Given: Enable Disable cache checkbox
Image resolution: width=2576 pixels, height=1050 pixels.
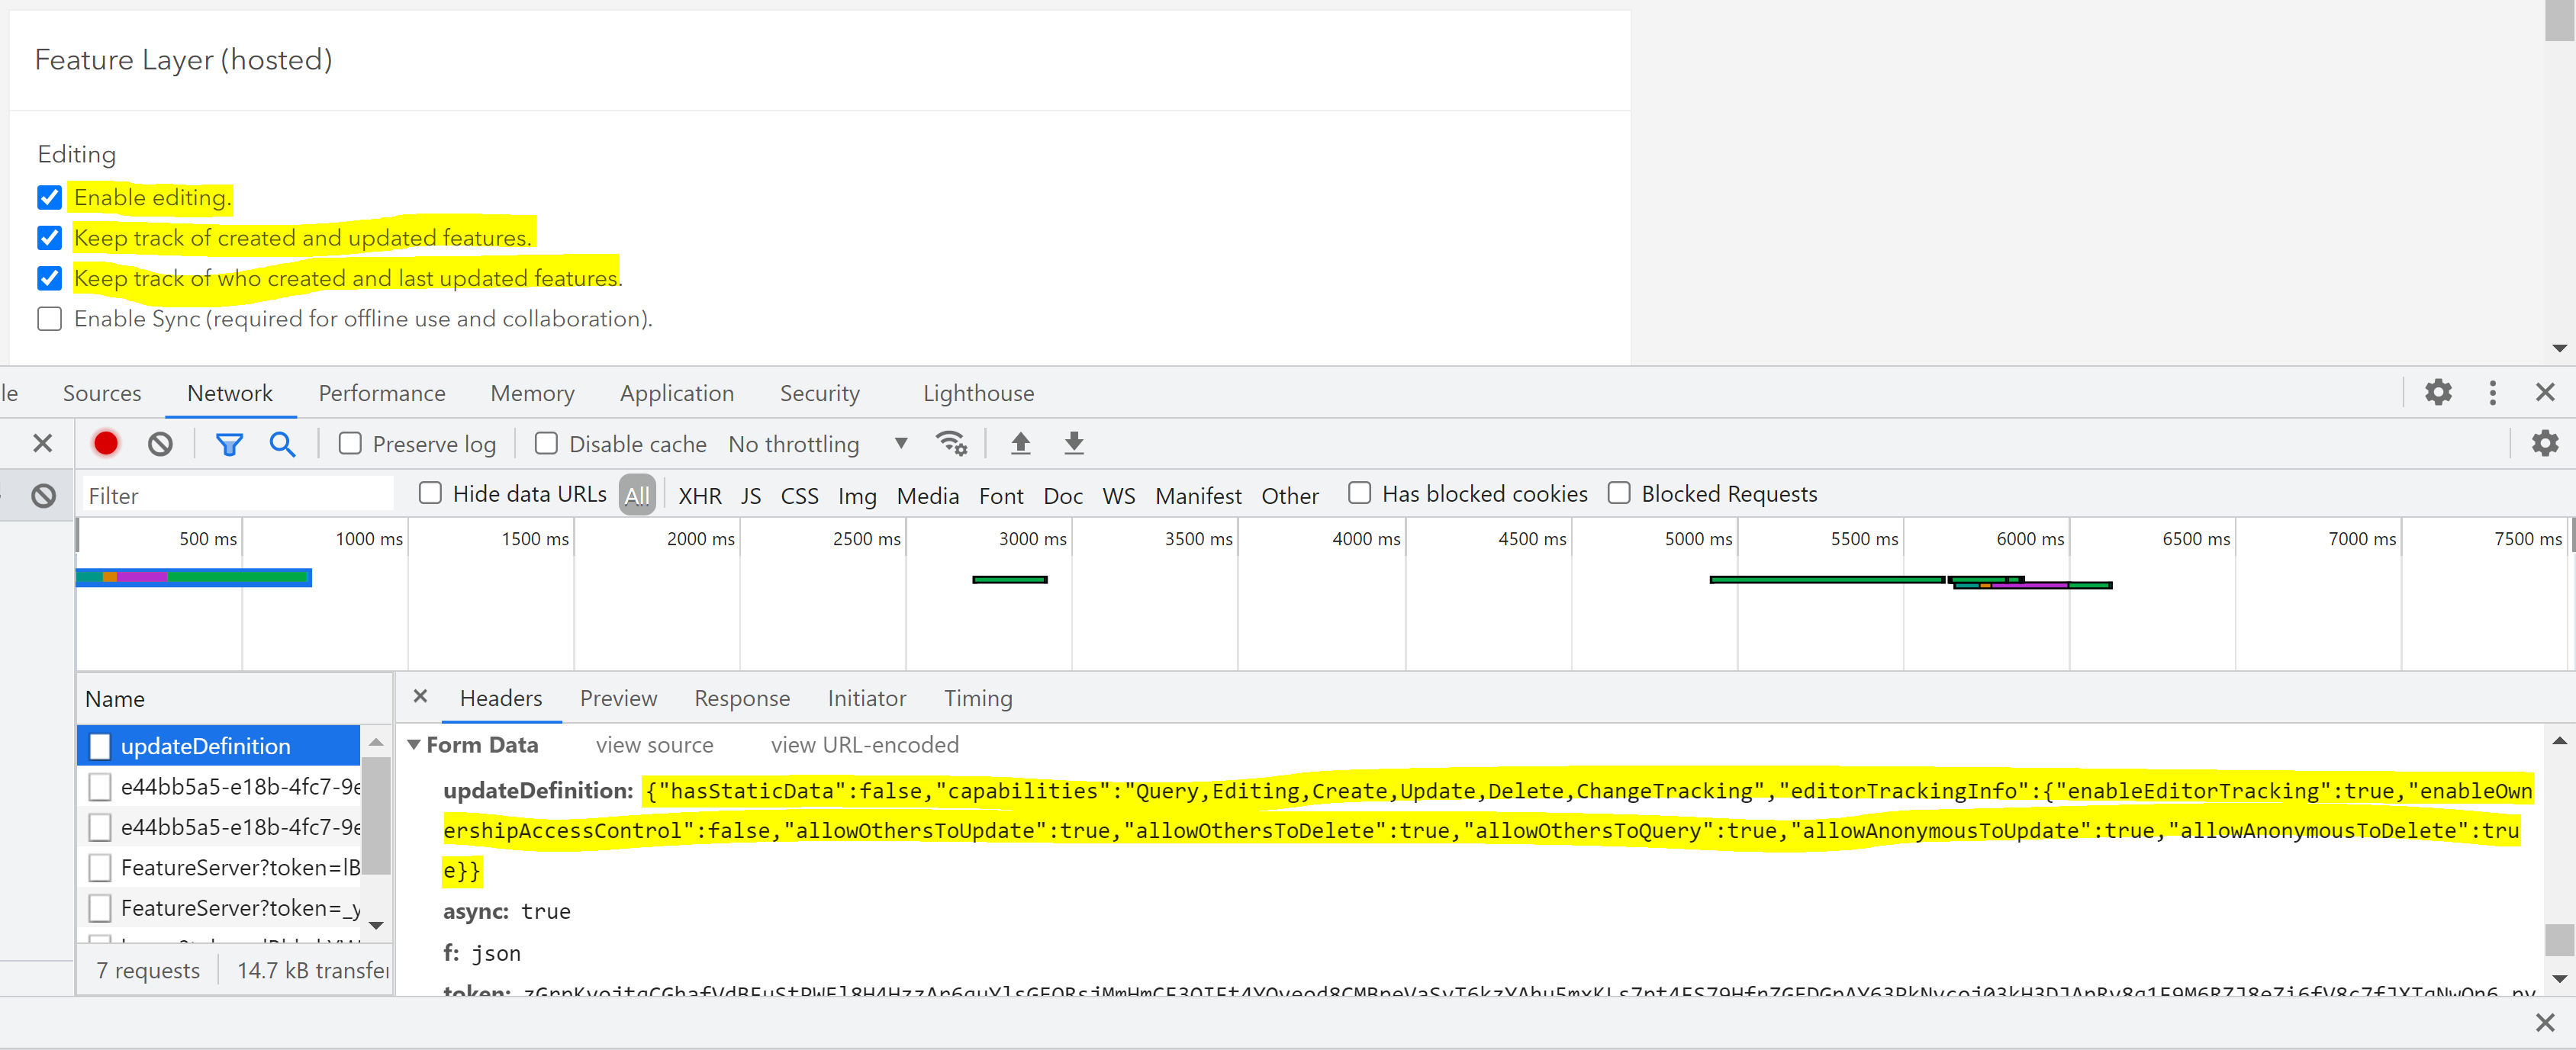Looking at the screenshot, I should click(x=546, y=444).
